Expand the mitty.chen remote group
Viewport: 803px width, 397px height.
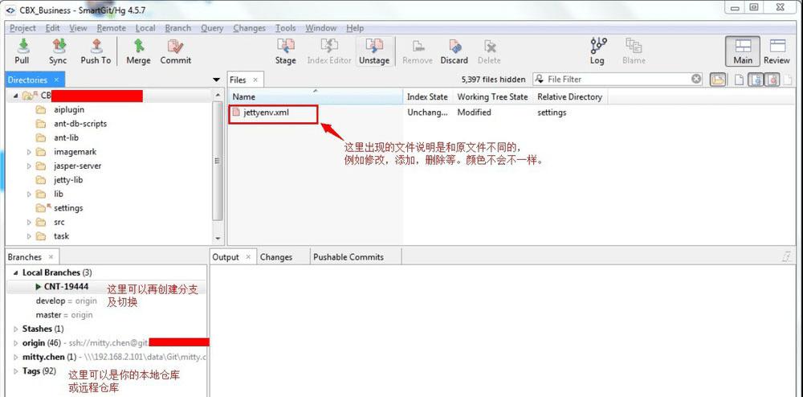[x=15, y=357]
